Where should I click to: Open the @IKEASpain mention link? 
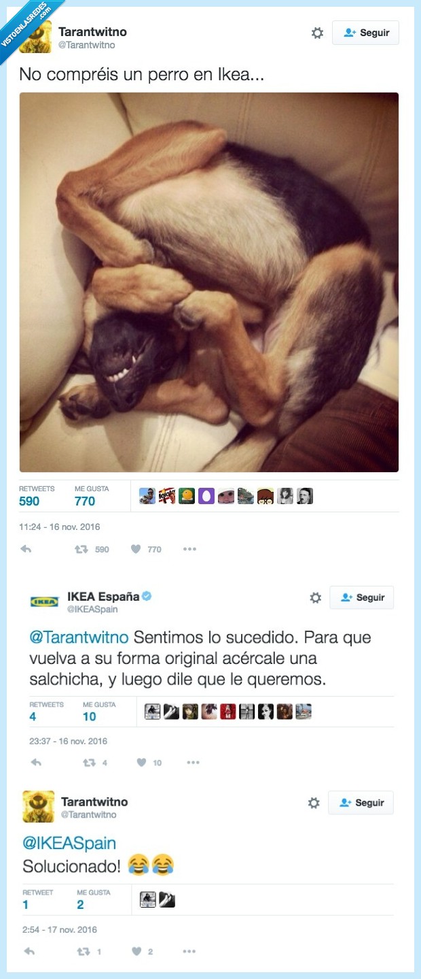coord(69,843)
